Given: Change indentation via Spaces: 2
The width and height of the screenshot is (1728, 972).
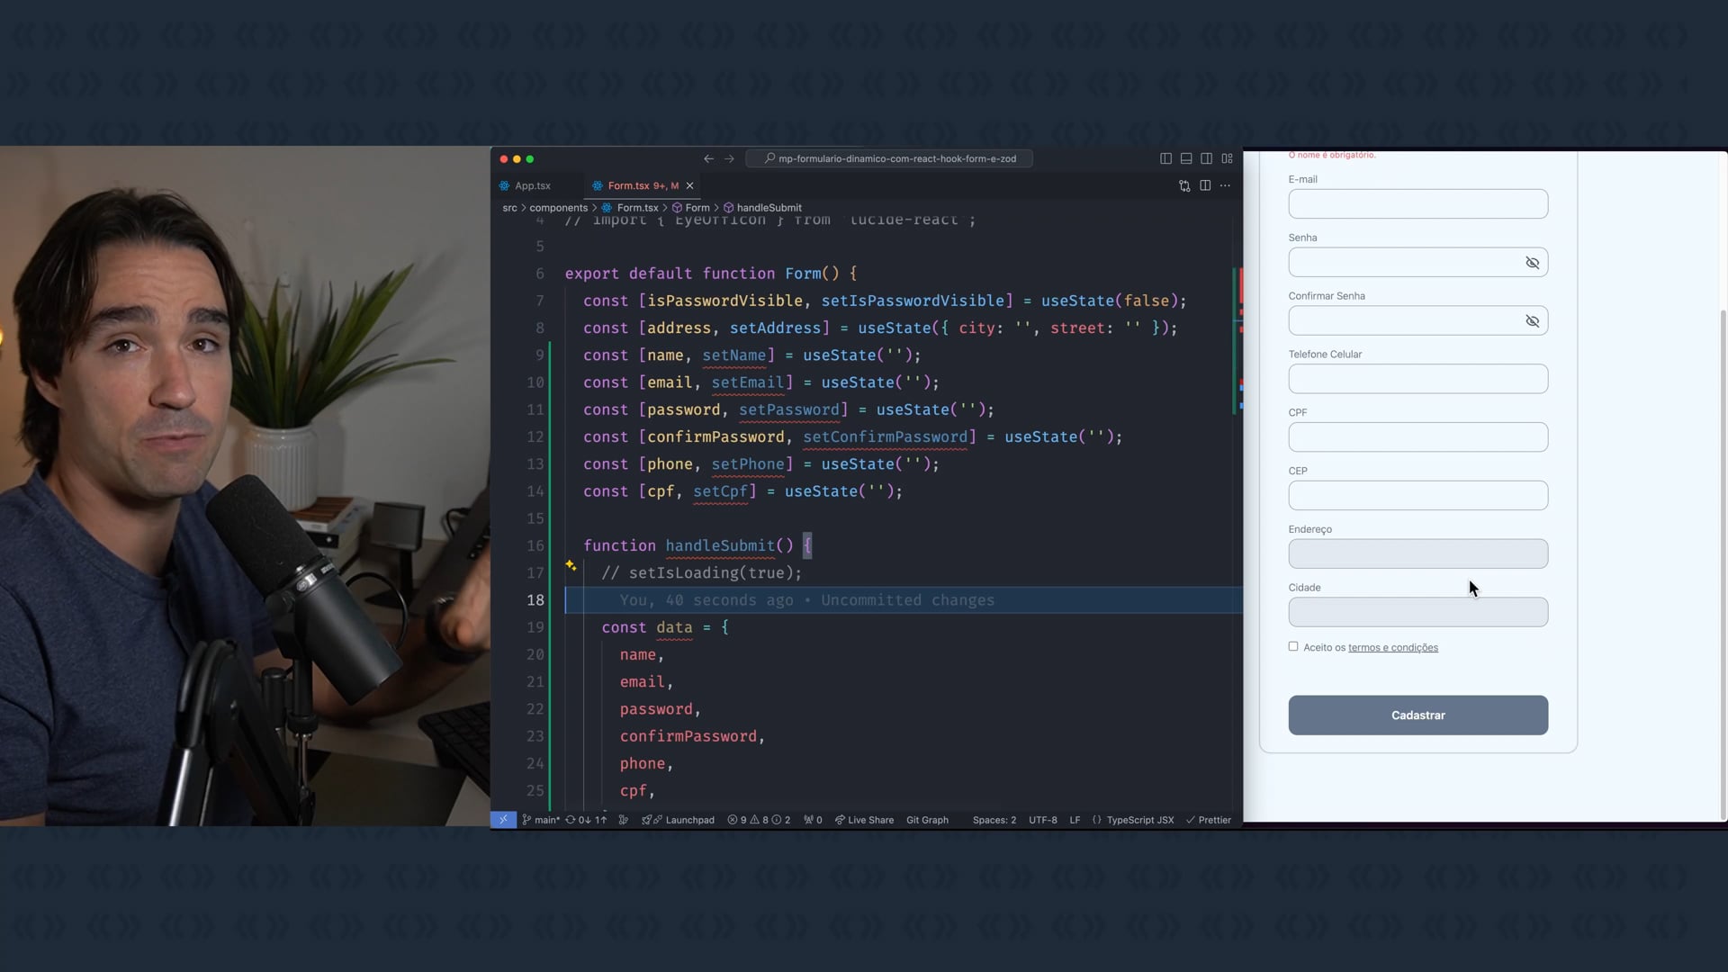Looking at the screenshot, I should [x=994, y=820].
